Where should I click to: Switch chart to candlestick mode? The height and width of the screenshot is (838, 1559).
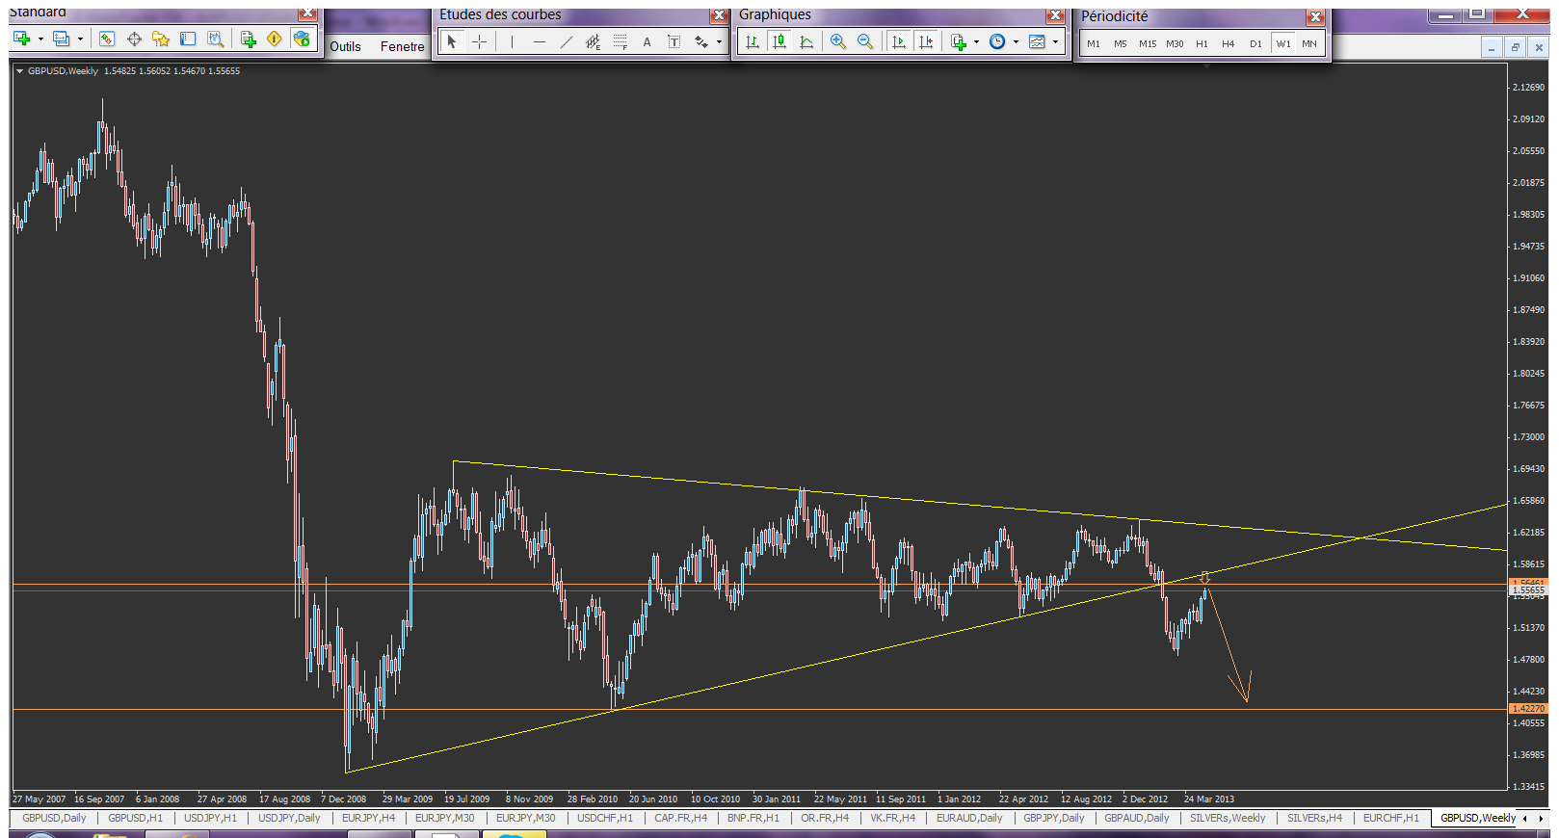779,41
